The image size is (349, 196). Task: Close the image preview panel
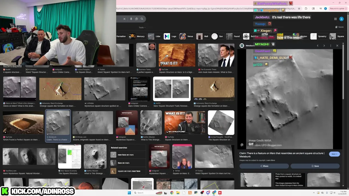(x=337, y=46)
